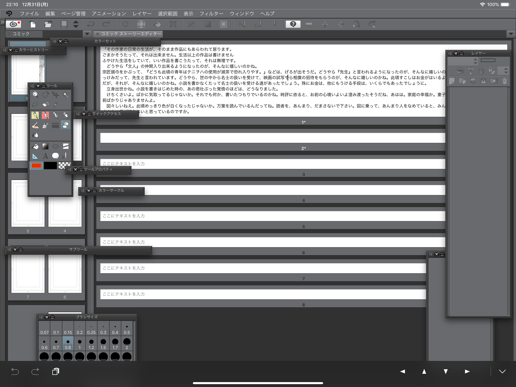This screenshot has height=387, width=516.
Task: Select the Zoom magnifier tool
Action: [35, 95]
